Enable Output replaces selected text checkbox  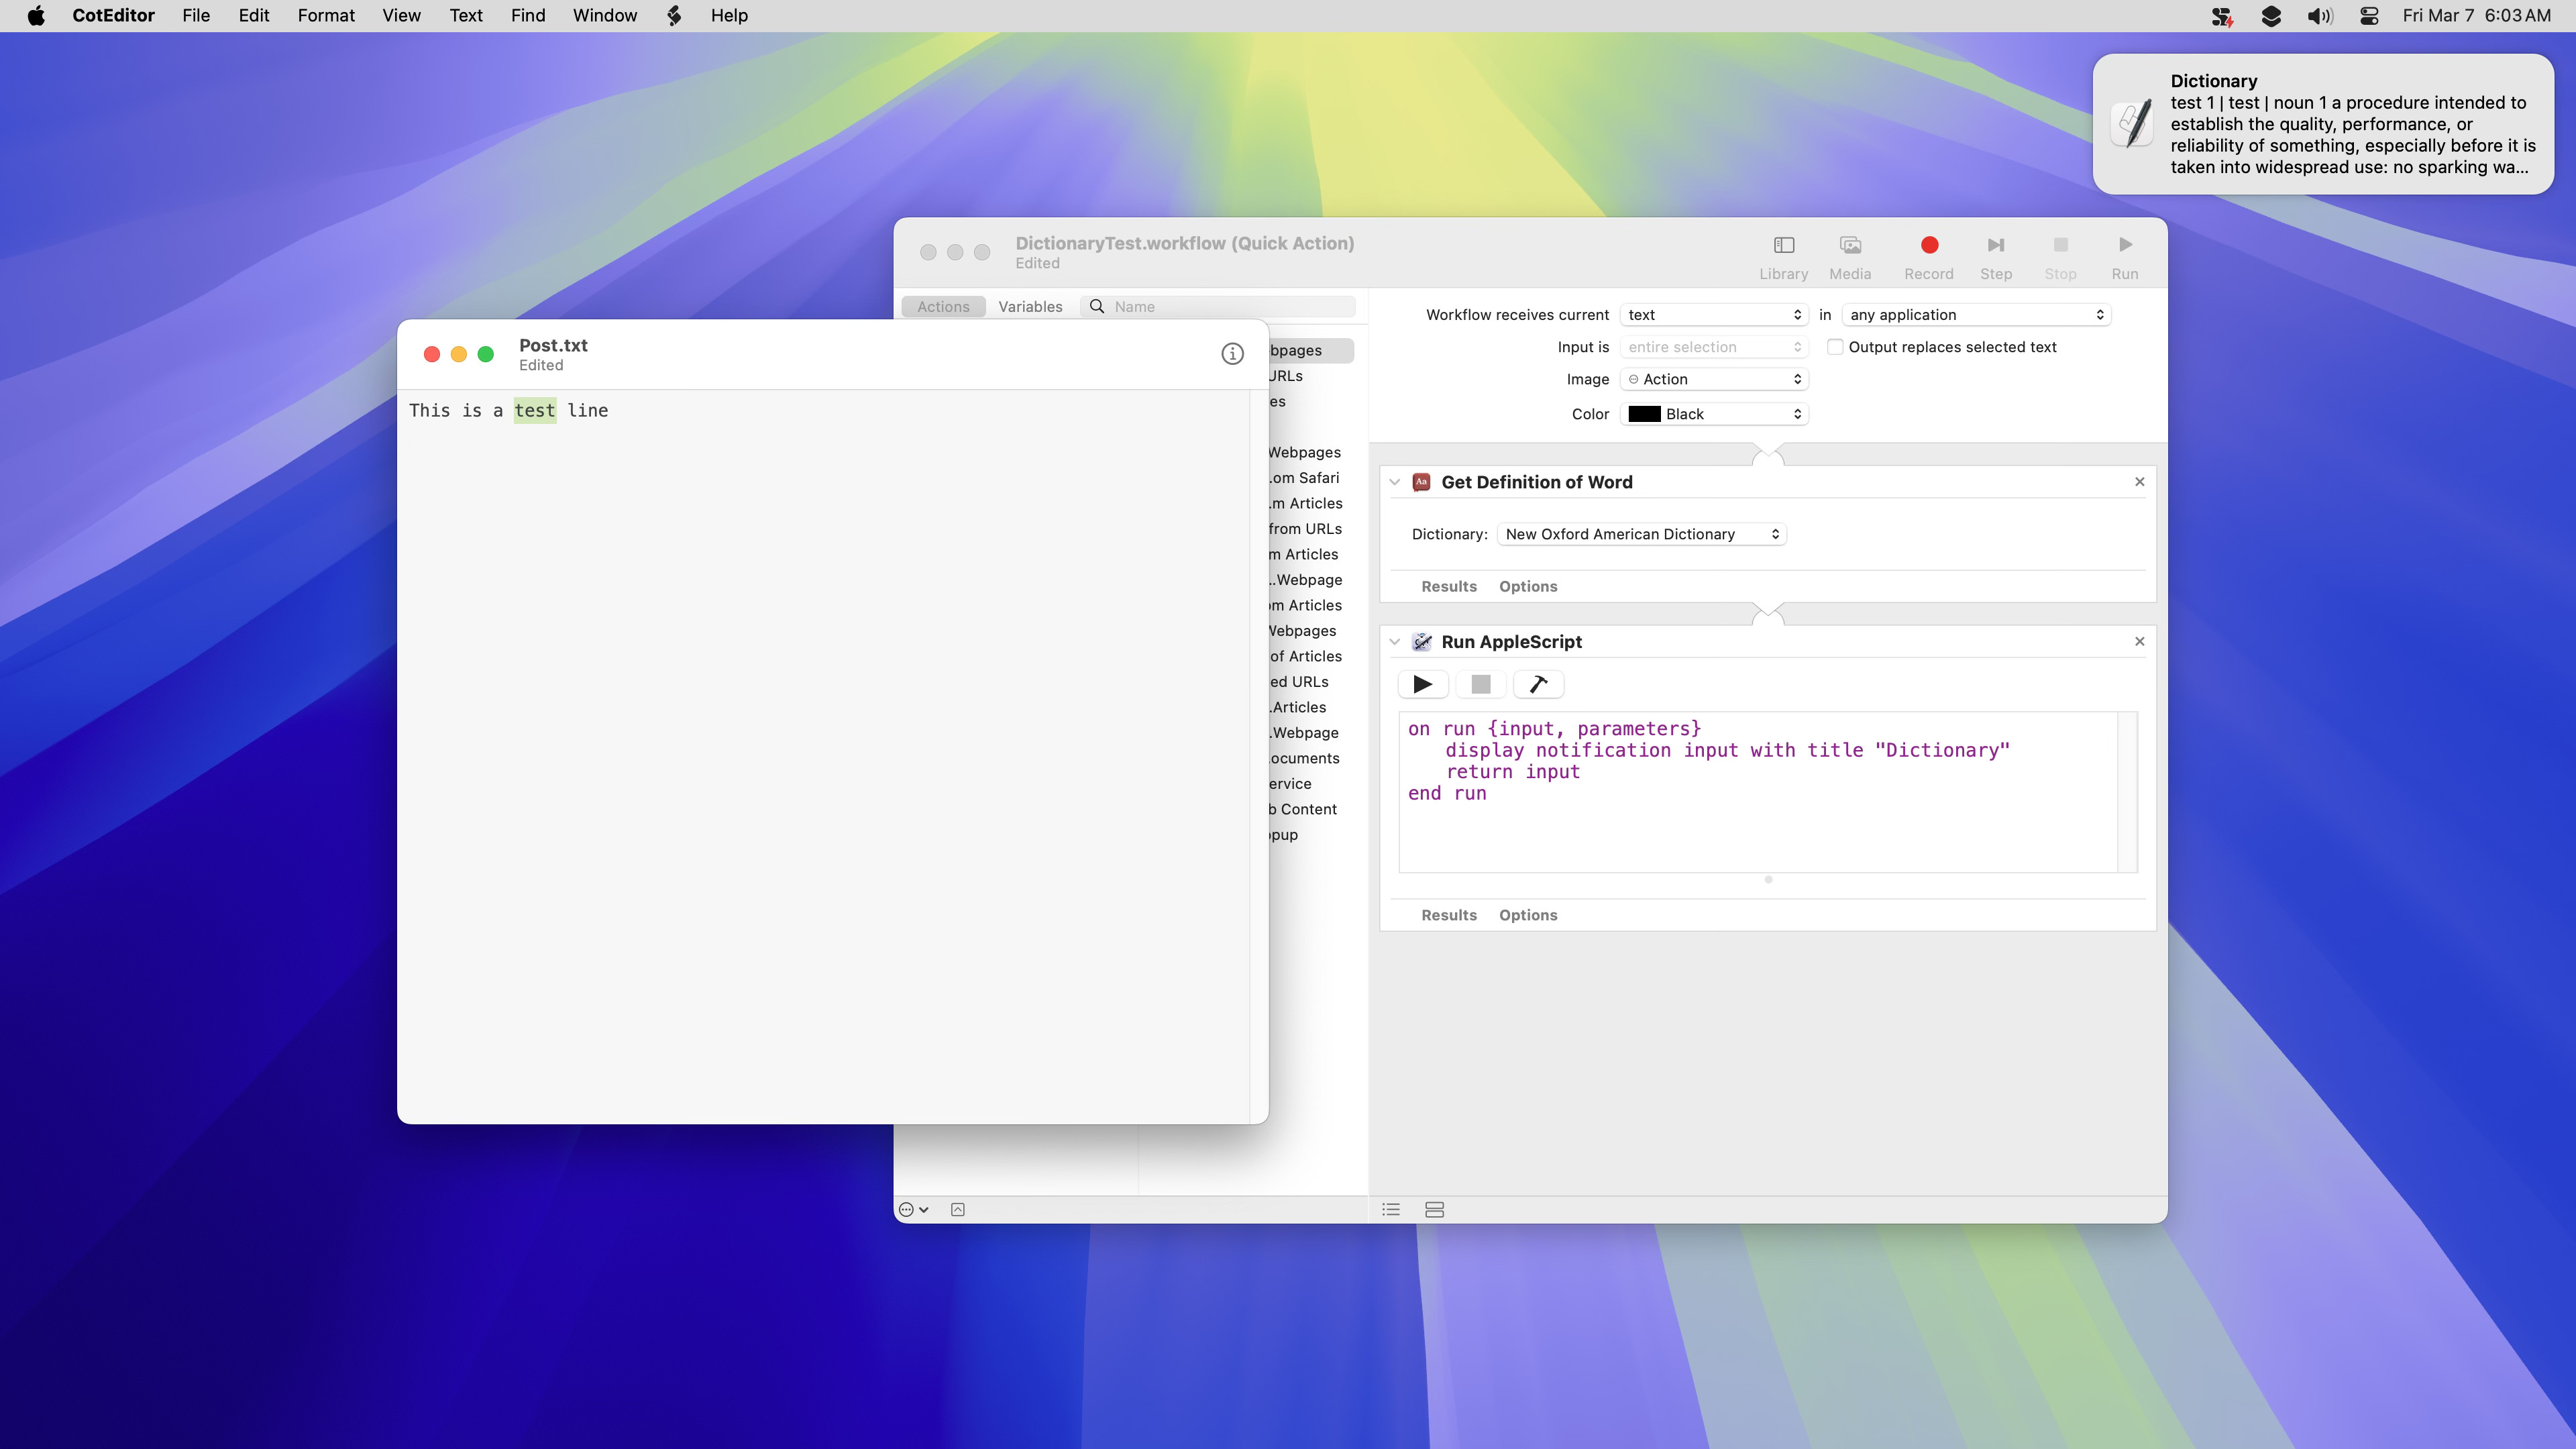pyautogui.click(x=1834, y=347)
